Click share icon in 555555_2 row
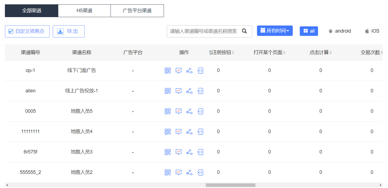 click(189, 173)
